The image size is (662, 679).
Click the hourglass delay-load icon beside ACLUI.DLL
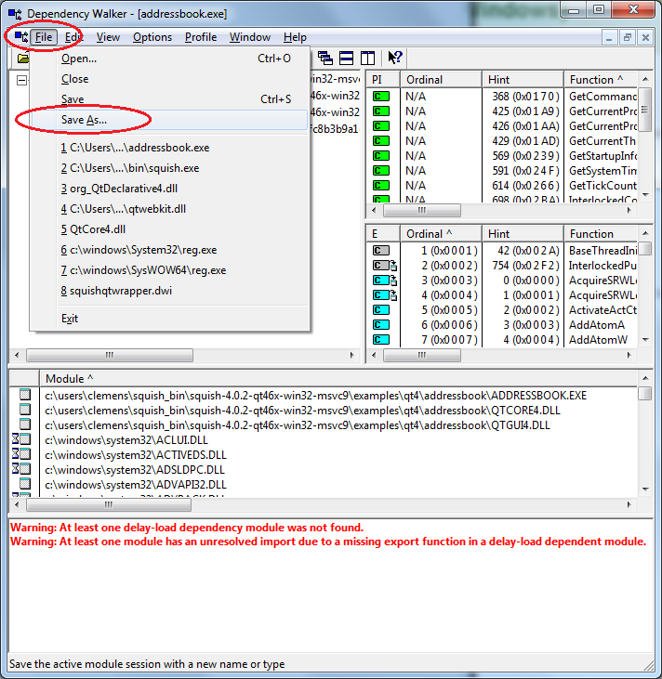click(x=15, y=439)
